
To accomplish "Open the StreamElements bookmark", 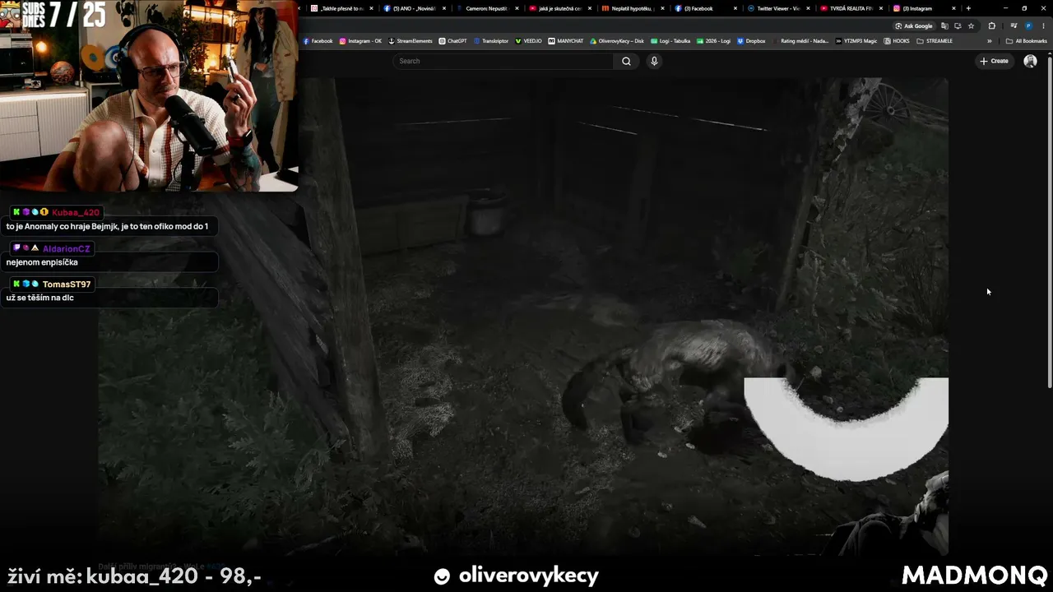I will point(410,41).
